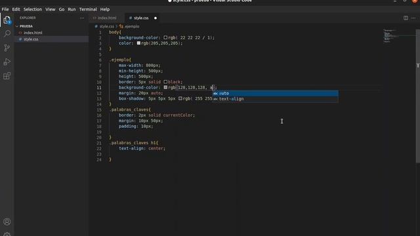
Task: Open the Terminal menu
Action: 88,9
